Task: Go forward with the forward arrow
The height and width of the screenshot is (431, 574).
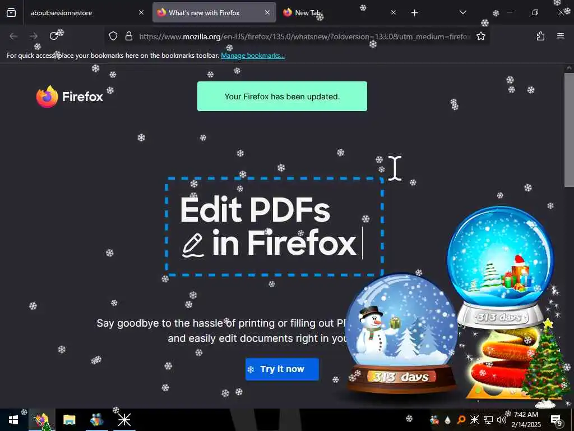Action: (34, 36)
